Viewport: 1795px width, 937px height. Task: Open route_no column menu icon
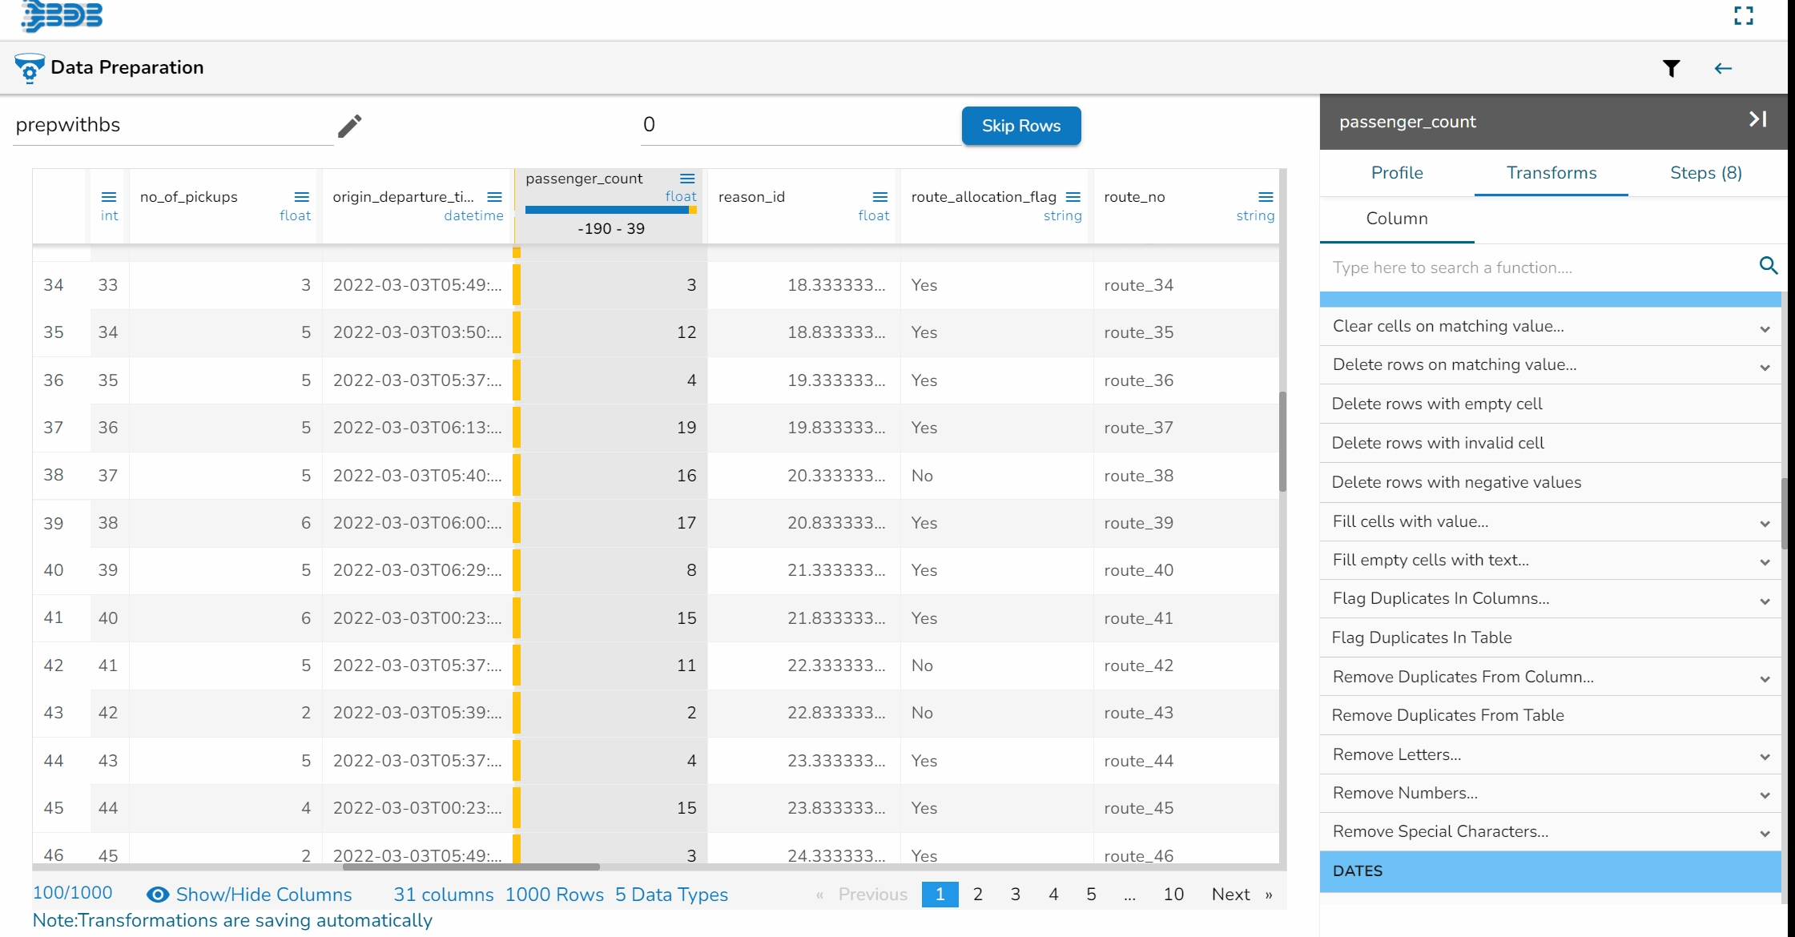tap(1266, 197)
